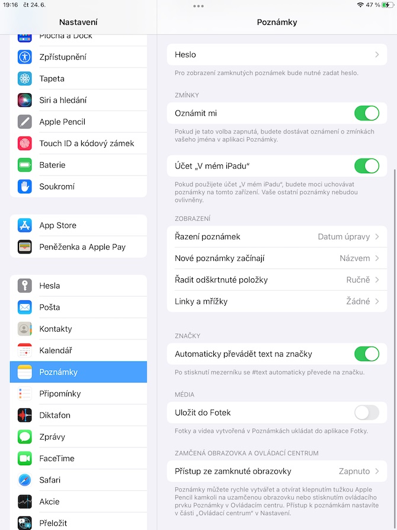Tap the Touch ID fingerprint icon
The height and width of the screenshot is (530, 397).
click(25, 143)
